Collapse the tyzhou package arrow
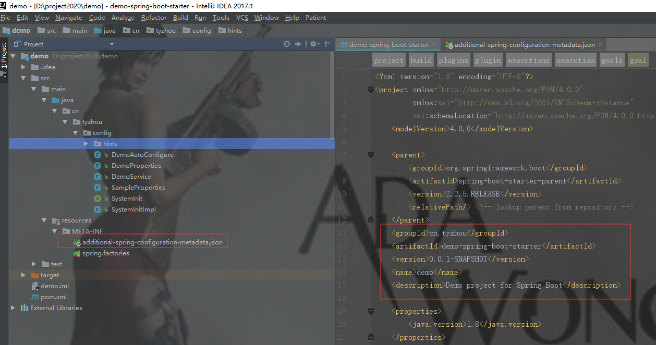This screenshot has width=656, height=345. pyautogui.click(x=65, y=122)
